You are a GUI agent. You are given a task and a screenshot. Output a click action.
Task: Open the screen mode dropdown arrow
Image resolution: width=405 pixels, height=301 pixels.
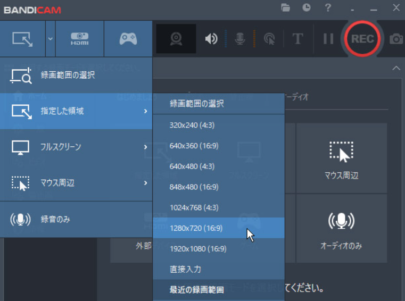pos(51,39)
